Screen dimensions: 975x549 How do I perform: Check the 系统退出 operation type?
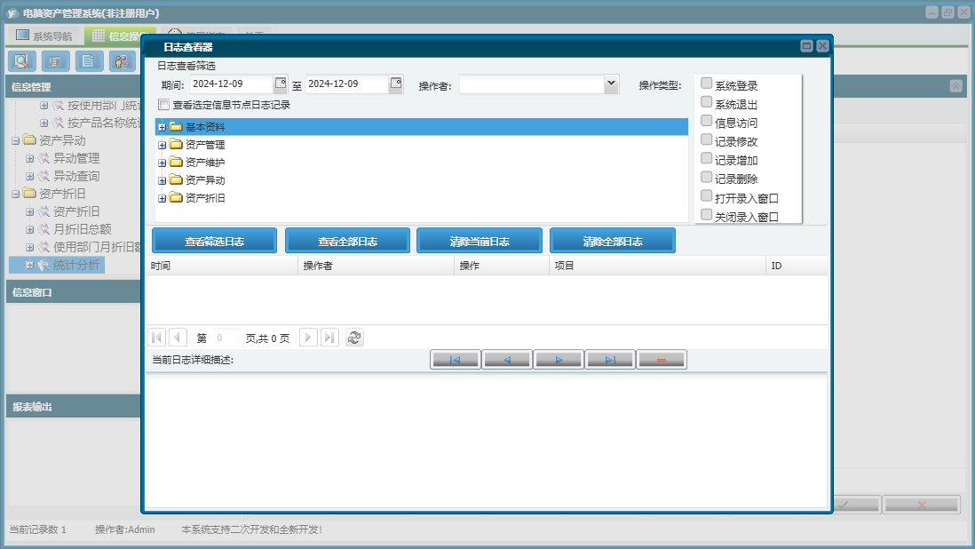tap(706, 102)
